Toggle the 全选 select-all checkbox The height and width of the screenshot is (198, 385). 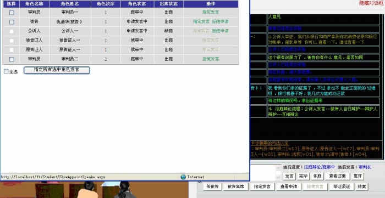point(6,71)
